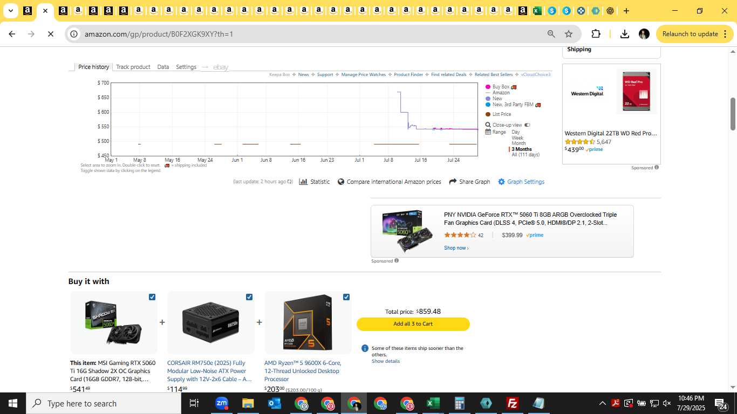Click the Range calendar icon

(x=488, y=132)
